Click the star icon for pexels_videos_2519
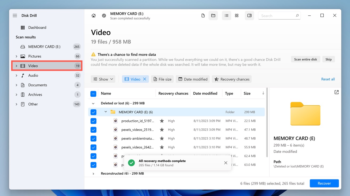This screenshot has height=196, width=350. coord(162,130)
